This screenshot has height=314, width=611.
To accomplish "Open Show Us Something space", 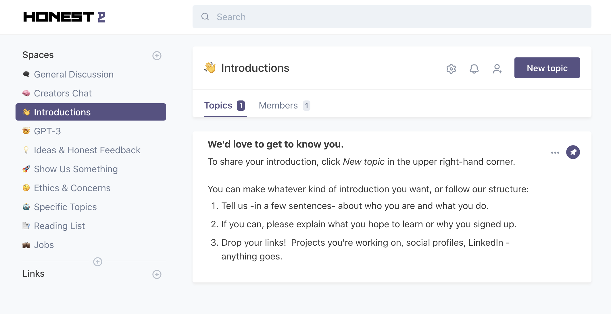I will tap(76, 169).
